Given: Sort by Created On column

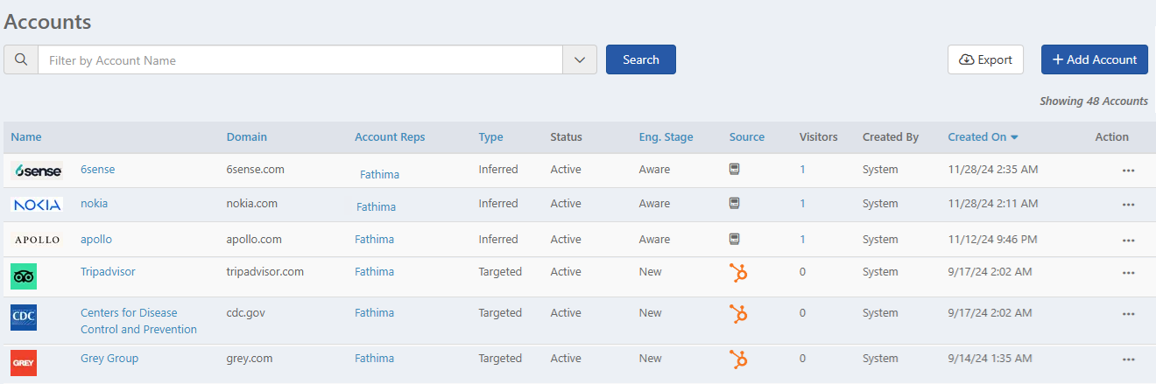Looking at the screenshot, I should pos(983,137).
